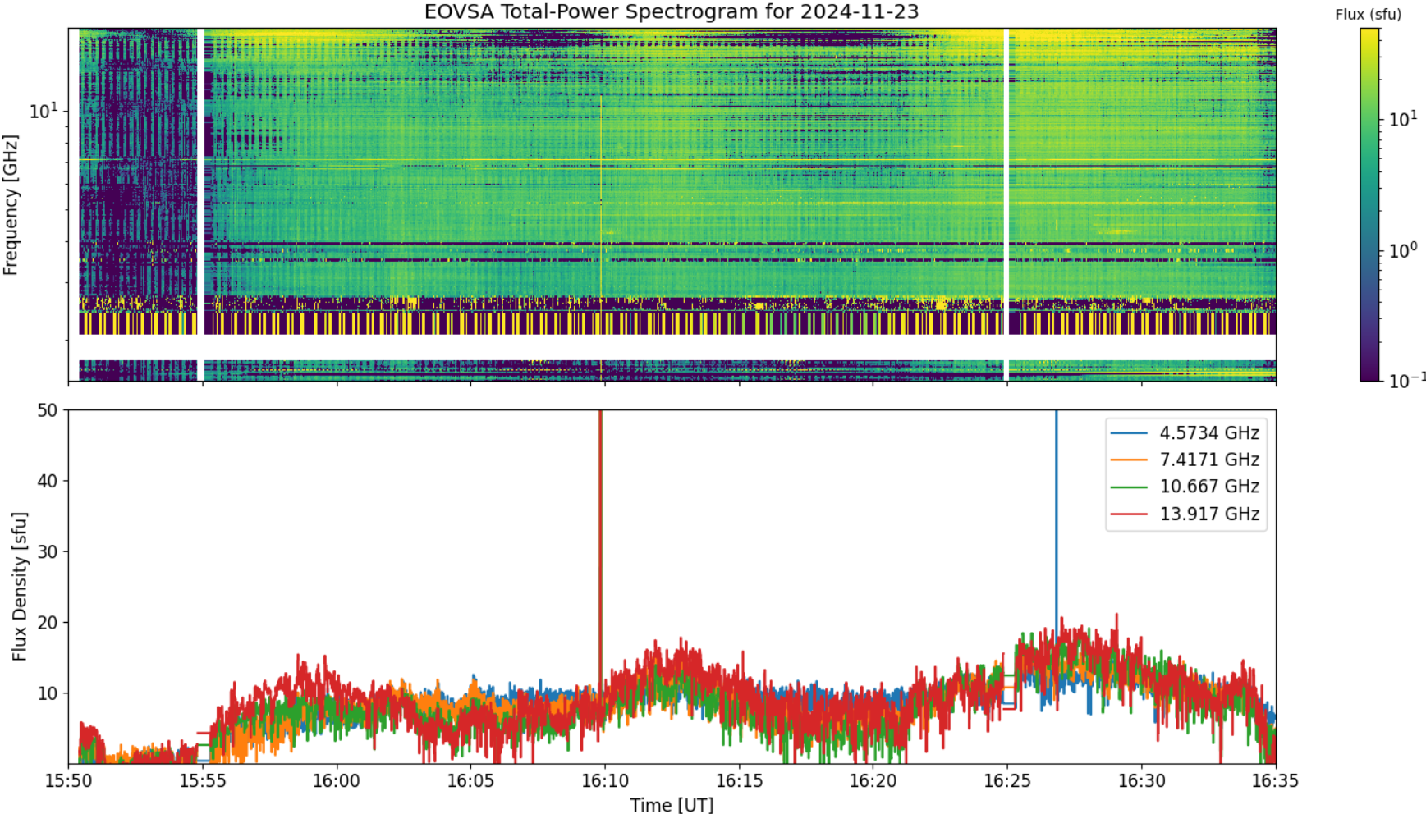Image resolution: width=1426 pixels, height=814 pixels.
Task: Click the '16:20' time tick label
Action: click(873, 780)
